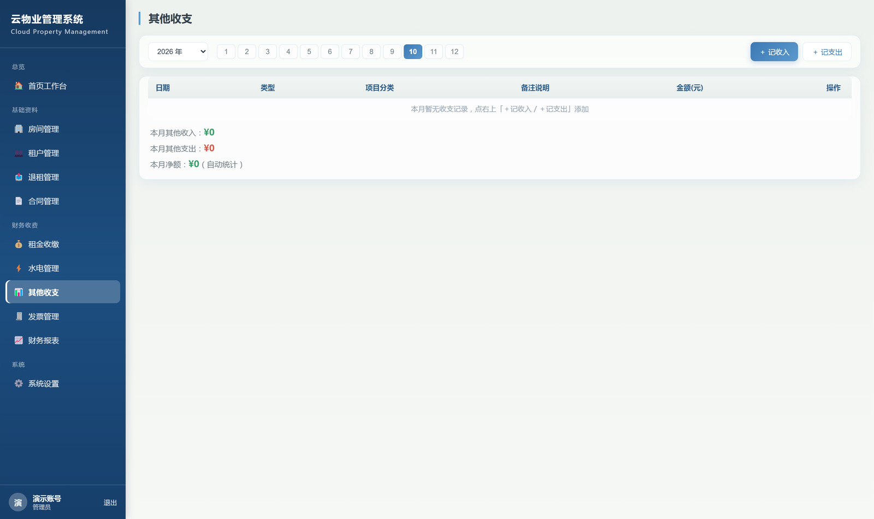The image size is (874, 519).
Task: Click the trend chart icon beside 财务报表
Action: pos(19,340)
